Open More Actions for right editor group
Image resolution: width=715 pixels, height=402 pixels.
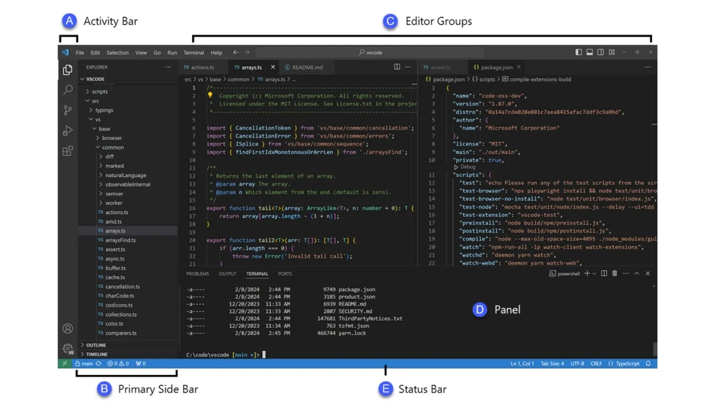[647, 67]
